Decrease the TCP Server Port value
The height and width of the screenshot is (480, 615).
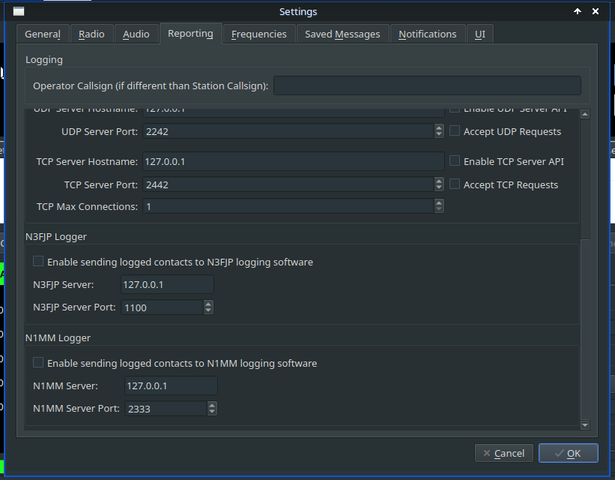click(x=439, y=187)
